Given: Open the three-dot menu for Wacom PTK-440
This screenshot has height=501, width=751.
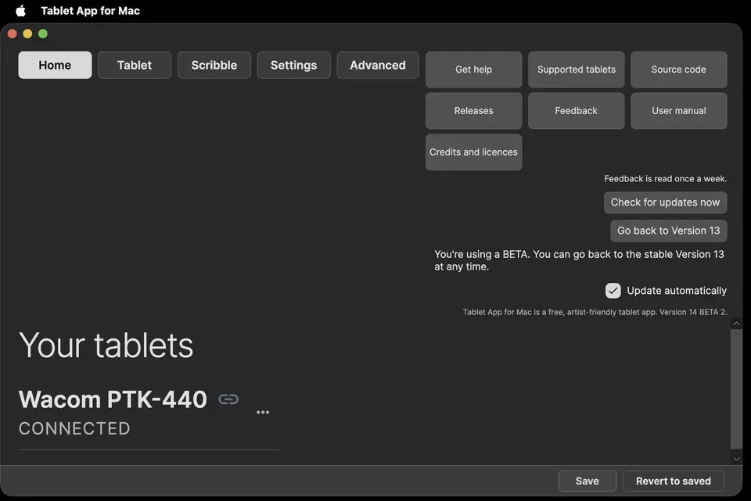Looking at the screenshot, I should point(263,412).
